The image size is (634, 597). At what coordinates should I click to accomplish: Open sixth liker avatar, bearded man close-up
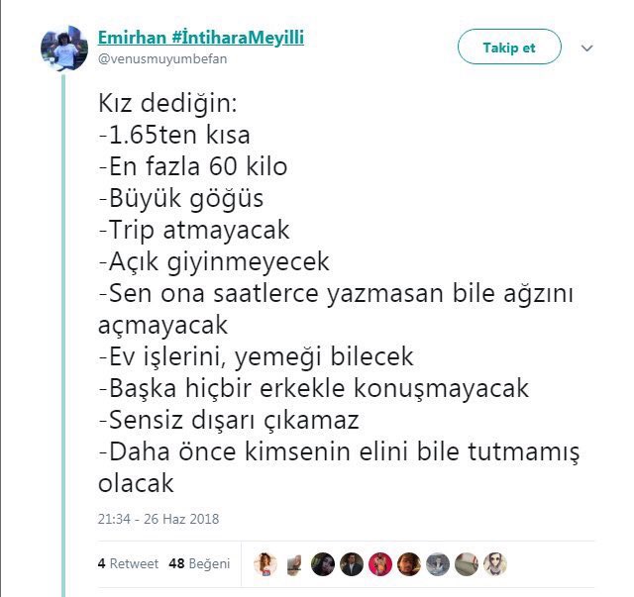coord(409,564)
